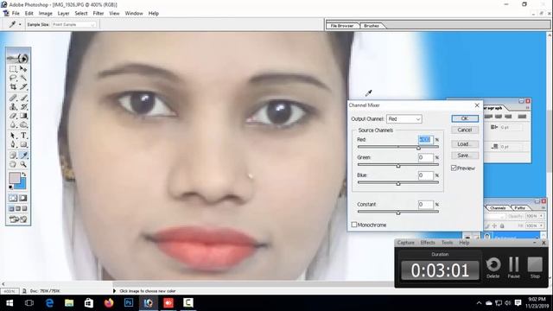Switch to Quick Mask Mode

23,198
